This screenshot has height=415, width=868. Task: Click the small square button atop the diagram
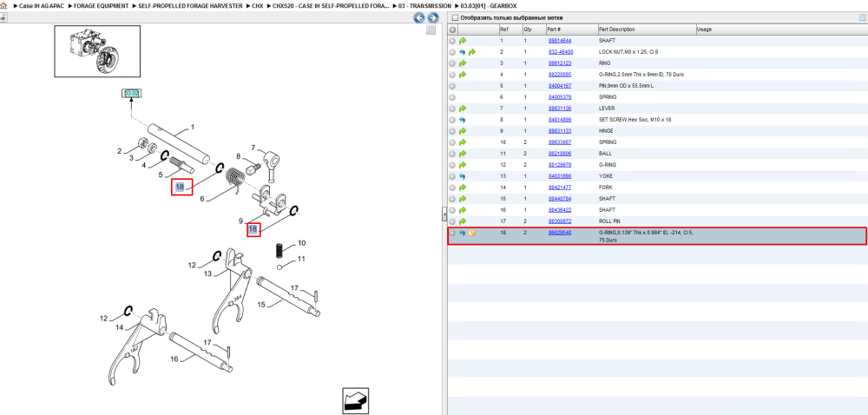(431, 30)
